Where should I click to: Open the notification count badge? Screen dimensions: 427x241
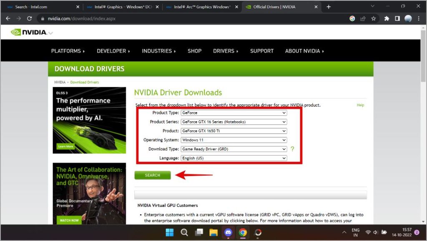417,232
